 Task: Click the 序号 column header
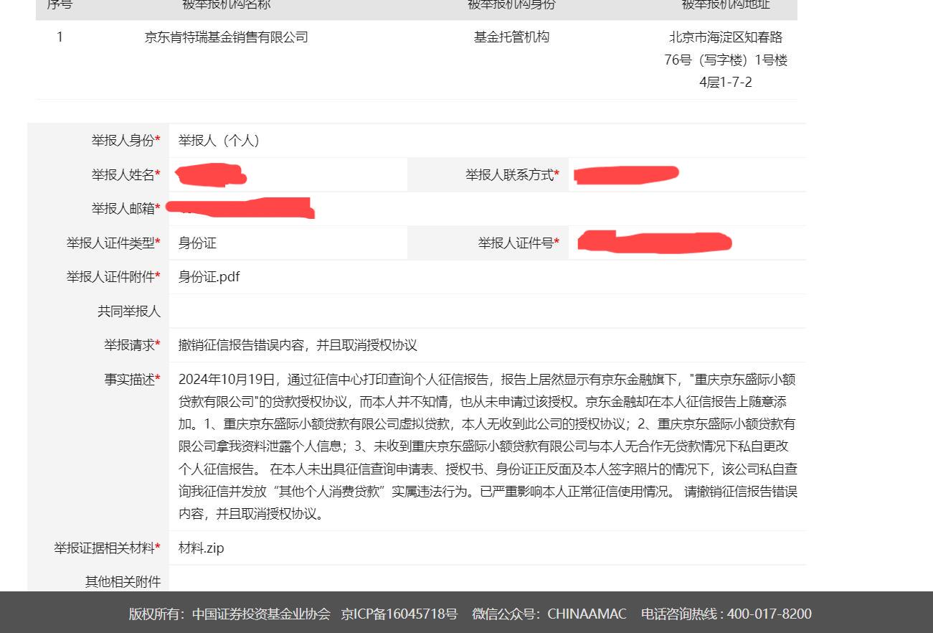click(60, 4)
